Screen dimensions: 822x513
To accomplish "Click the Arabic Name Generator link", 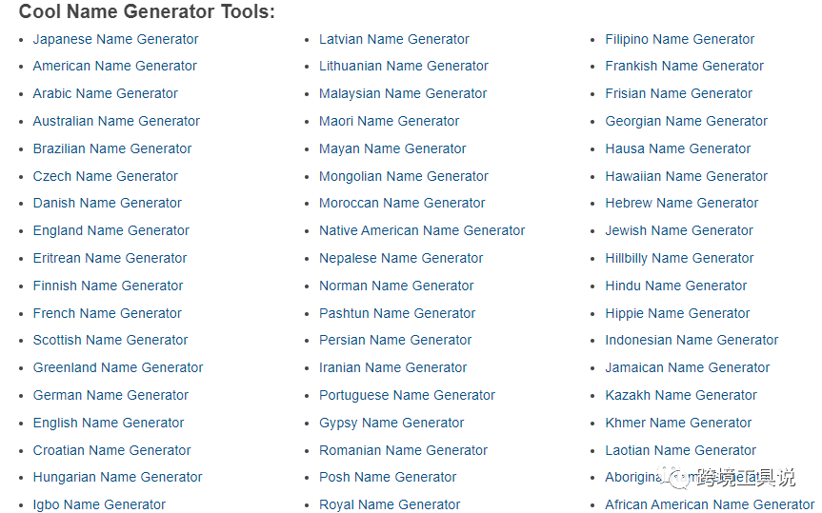I will coord(105,93).
